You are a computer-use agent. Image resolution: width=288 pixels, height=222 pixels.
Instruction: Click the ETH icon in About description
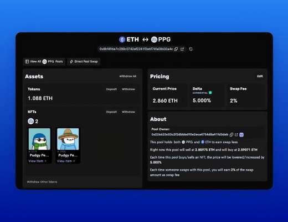(x=203, y=142)
